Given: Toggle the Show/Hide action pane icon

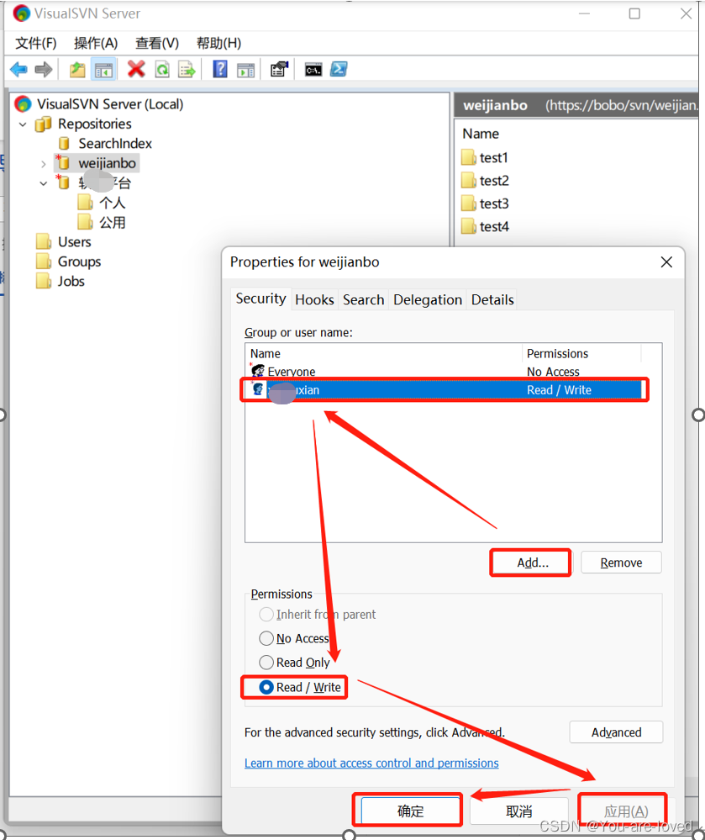Looking at the screenshot, I should (245, 69).
